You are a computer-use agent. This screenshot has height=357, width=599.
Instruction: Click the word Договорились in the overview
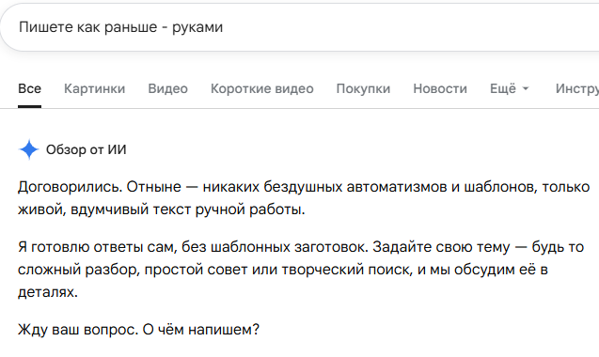point(70,187)
